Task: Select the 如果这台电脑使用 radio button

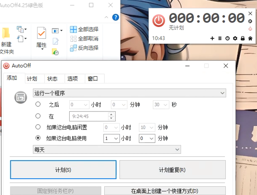Action: tap(38, 138)
